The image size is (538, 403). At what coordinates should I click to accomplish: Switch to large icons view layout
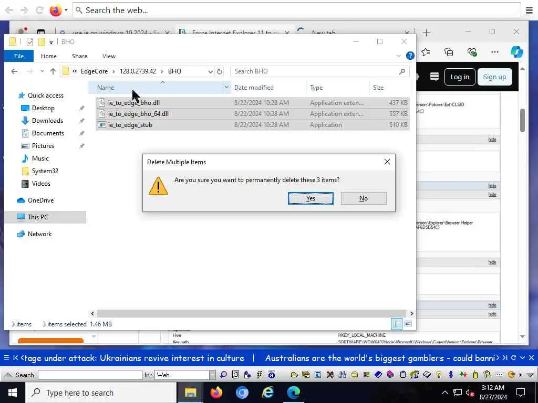point(408,323)
